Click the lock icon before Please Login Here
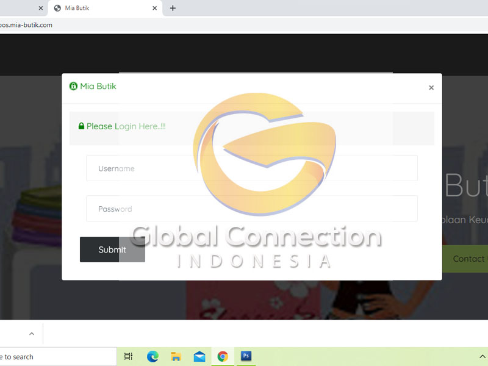 [81, 126]
